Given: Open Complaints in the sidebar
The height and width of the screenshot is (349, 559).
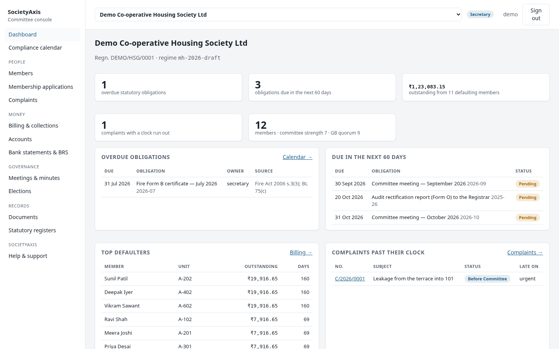Looking at the screenshot, I should point(42,100).
